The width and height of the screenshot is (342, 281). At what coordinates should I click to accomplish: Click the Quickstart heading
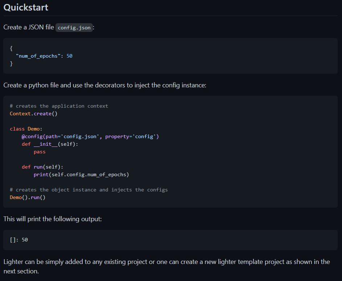(x=26, y=8)
